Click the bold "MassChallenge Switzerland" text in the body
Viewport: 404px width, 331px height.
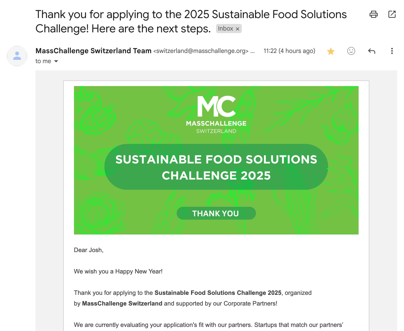122,304
